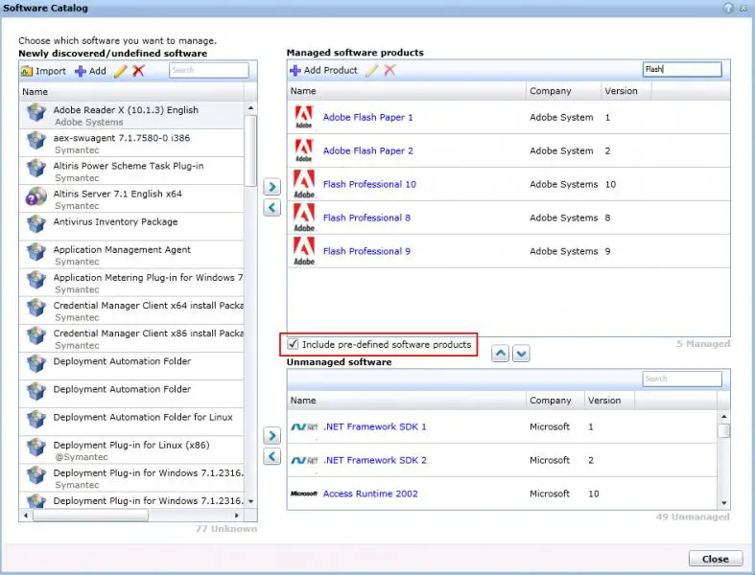Open Flash Professional 10 link
The height and width of the screenshot is (575, 755).
coord(369,184)
